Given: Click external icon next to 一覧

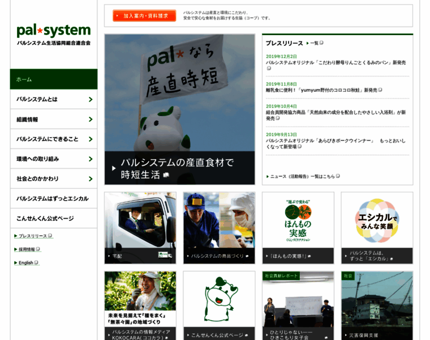Looking at the screenshot, I should 321,43.
